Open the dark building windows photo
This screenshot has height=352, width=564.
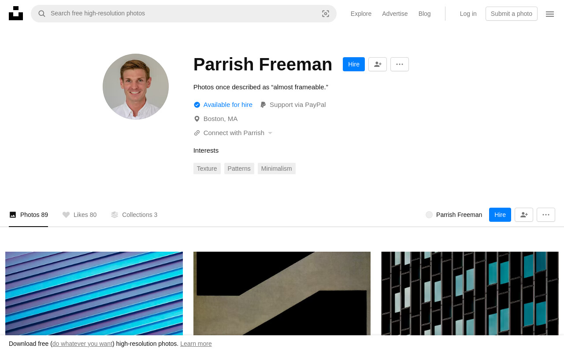(x=470, y=293)
